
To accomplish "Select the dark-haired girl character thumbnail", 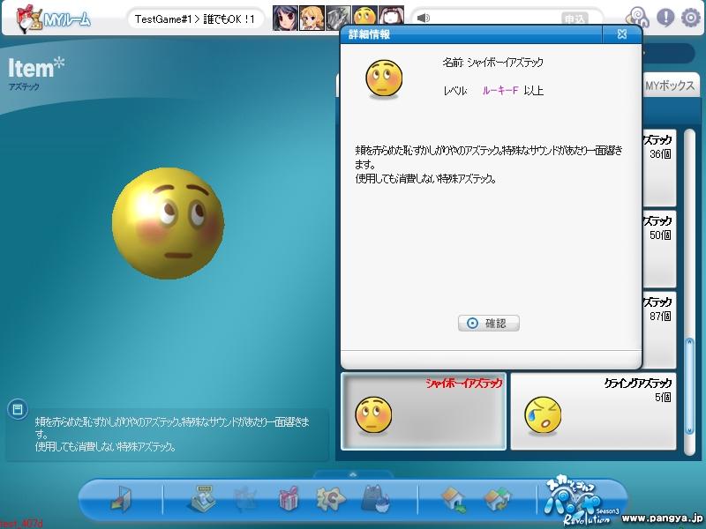I will tap(285, 18).
